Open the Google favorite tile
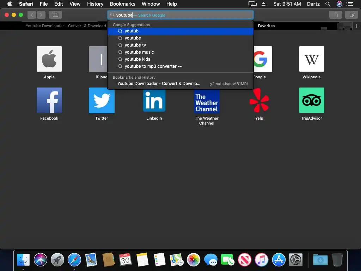Viewport: 361px width, 271px height. point(263,59)
